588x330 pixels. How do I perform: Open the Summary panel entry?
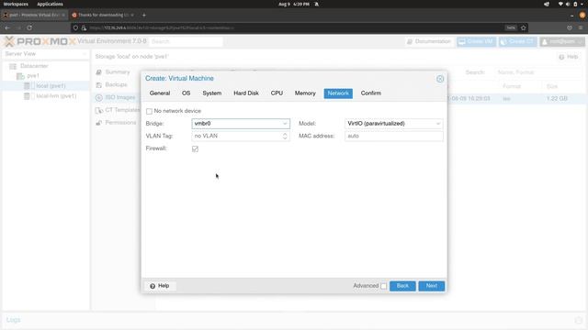click(117, 71)
